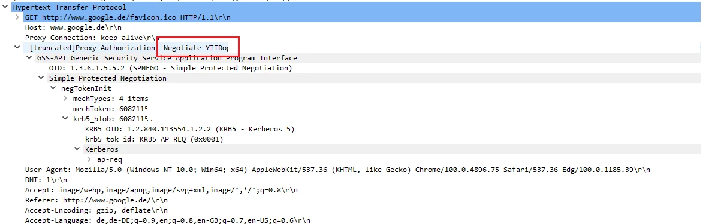Select the Accept: image/webp line

pos(161,190)
